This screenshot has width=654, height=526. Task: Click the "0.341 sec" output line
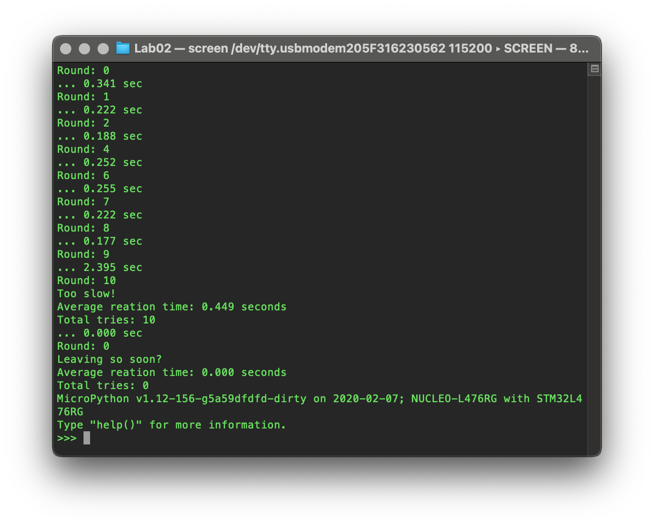99,83
